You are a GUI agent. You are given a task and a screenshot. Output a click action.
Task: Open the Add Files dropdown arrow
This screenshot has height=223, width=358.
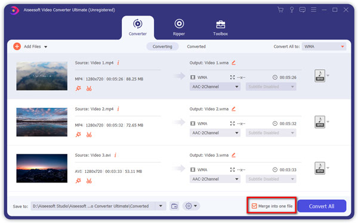point(46,47)
